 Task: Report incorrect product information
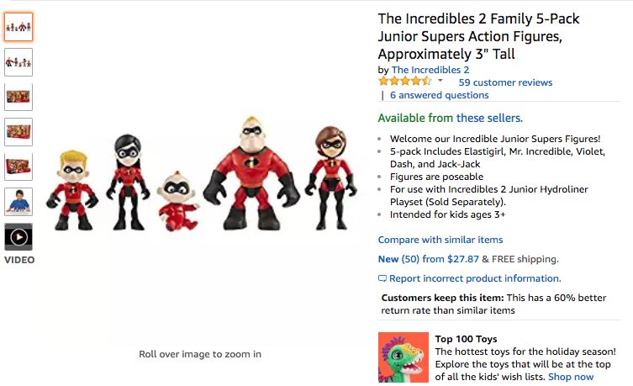(475, 278)
